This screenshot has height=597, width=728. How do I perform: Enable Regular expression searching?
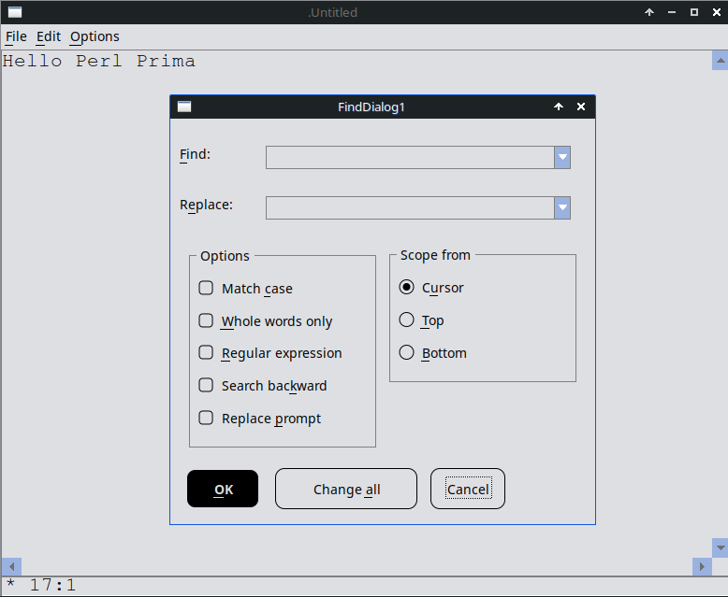tap(206, 353)
